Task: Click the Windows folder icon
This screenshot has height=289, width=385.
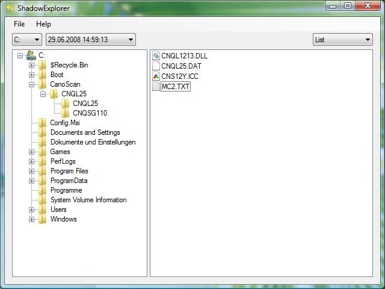Action: (x=43, y=219)
